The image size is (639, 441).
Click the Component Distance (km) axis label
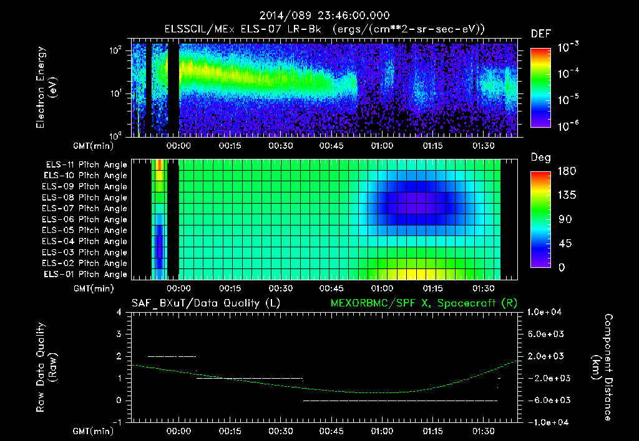pyautogui.click(x=602, y=367)
